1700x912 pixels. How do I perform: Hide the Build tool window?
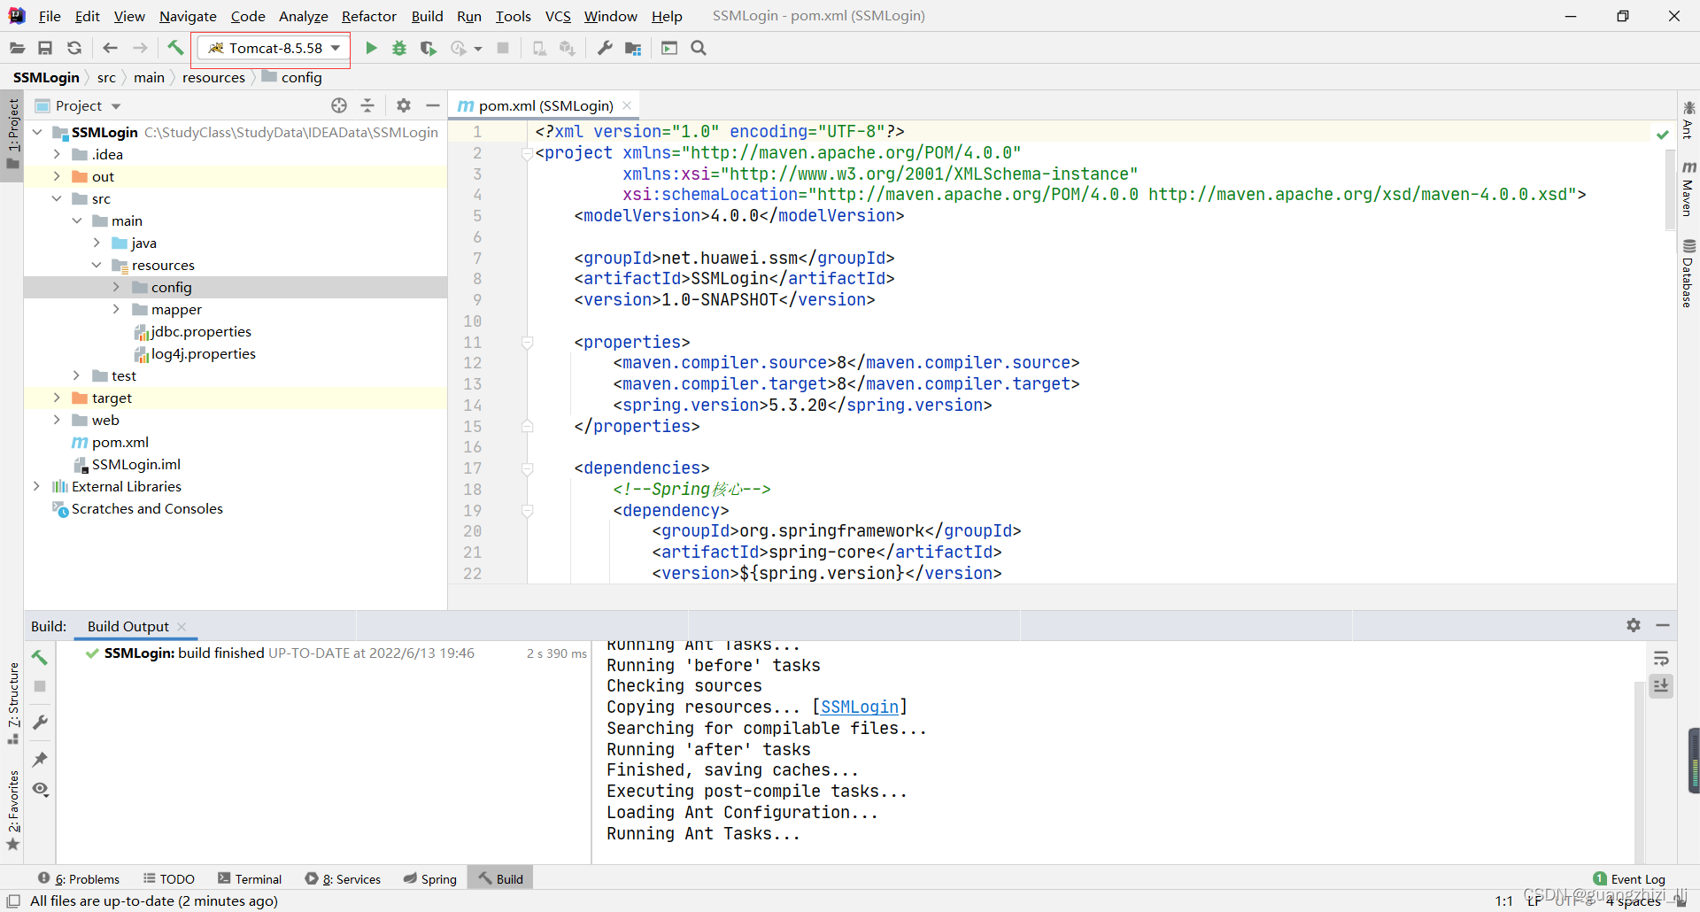(x=1663, y=625)
